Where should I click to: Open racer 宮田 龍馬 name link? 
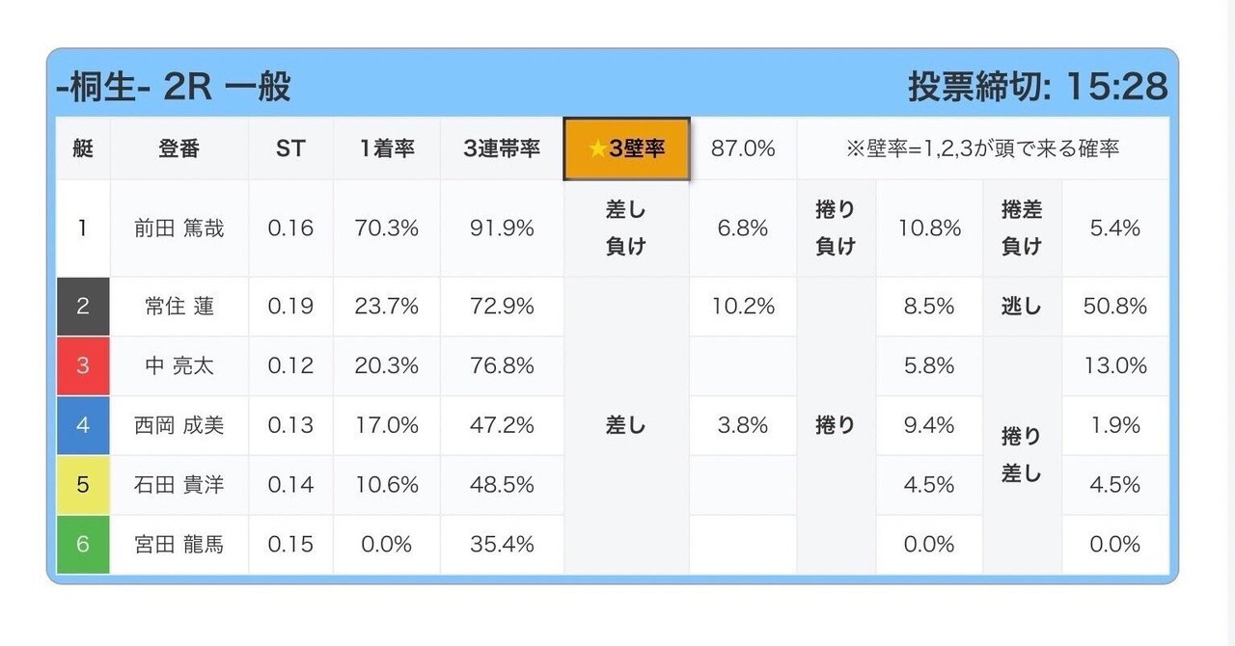pyautogui.click(x=179, y=544)
